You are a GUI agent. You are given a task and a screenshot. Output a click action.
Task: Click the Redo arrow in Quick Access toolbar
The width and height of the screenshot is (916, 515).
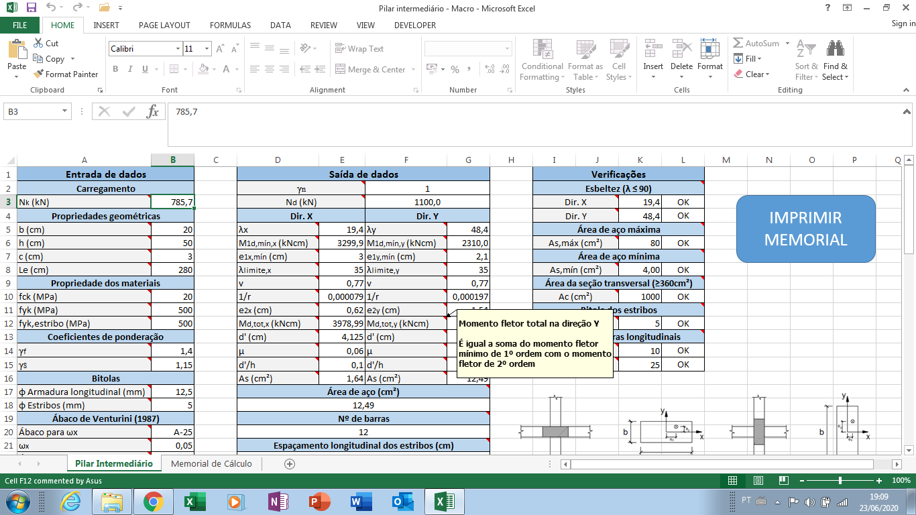pyautogui.click(x=76, y=7)
